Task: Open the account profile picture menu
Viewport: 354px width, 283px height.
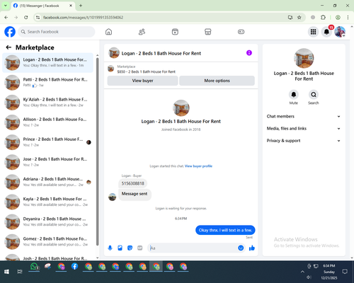Action: [340, 32]
